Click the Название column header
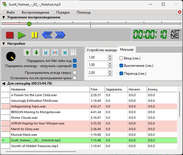The image size is (183, 155). 50,89
